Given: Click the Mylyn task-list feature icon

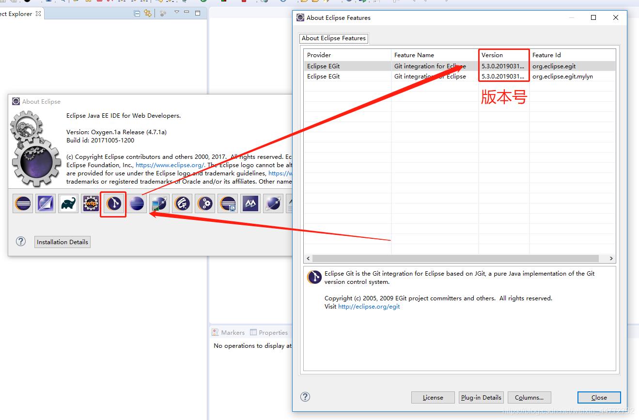Looking at the screenshot, I should 182,204.
